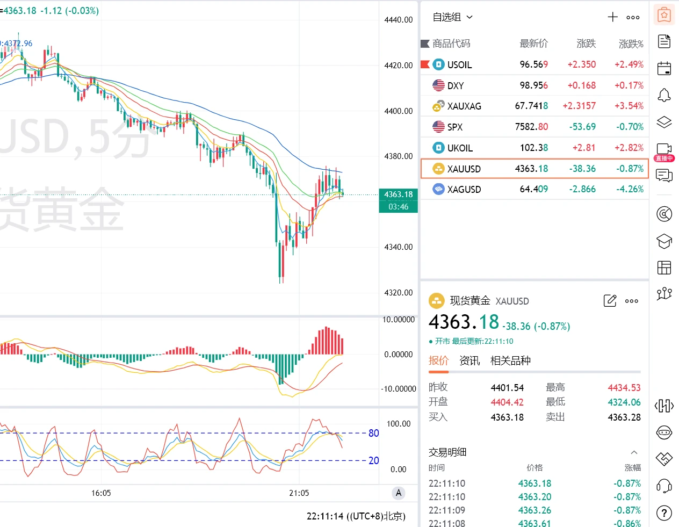Click the trade detail row at 22:11:09
679x527 pixels.
pyautogui.click(x=534, y=510)
